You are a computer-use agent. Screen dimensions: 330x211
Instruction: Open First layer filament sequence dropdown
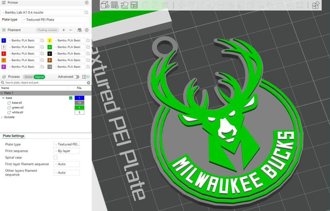[x=66, y=164]
